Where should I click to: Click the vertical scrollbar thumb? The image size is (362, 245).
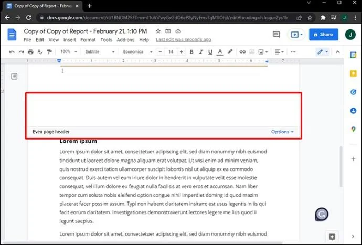(341, 166)
